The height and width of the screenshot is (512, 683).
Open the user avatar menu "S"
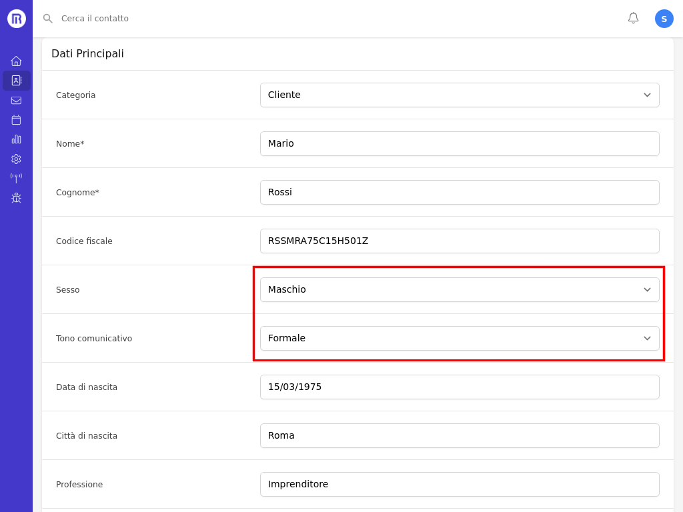pos(664,19)
